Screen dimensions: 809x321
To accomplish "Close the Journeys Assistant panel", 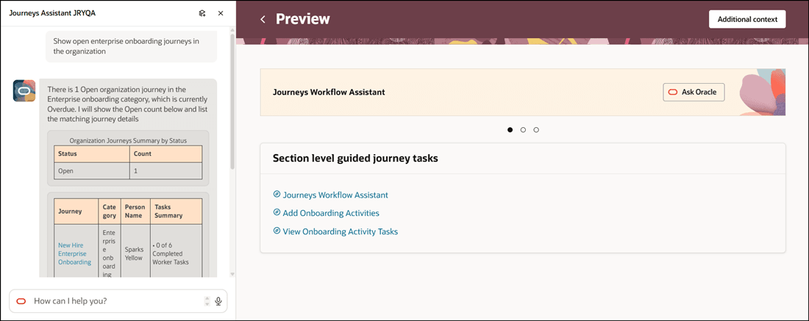I will pos(221,13).
